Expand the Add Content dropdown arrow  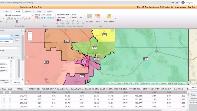(x=115, y=18)
